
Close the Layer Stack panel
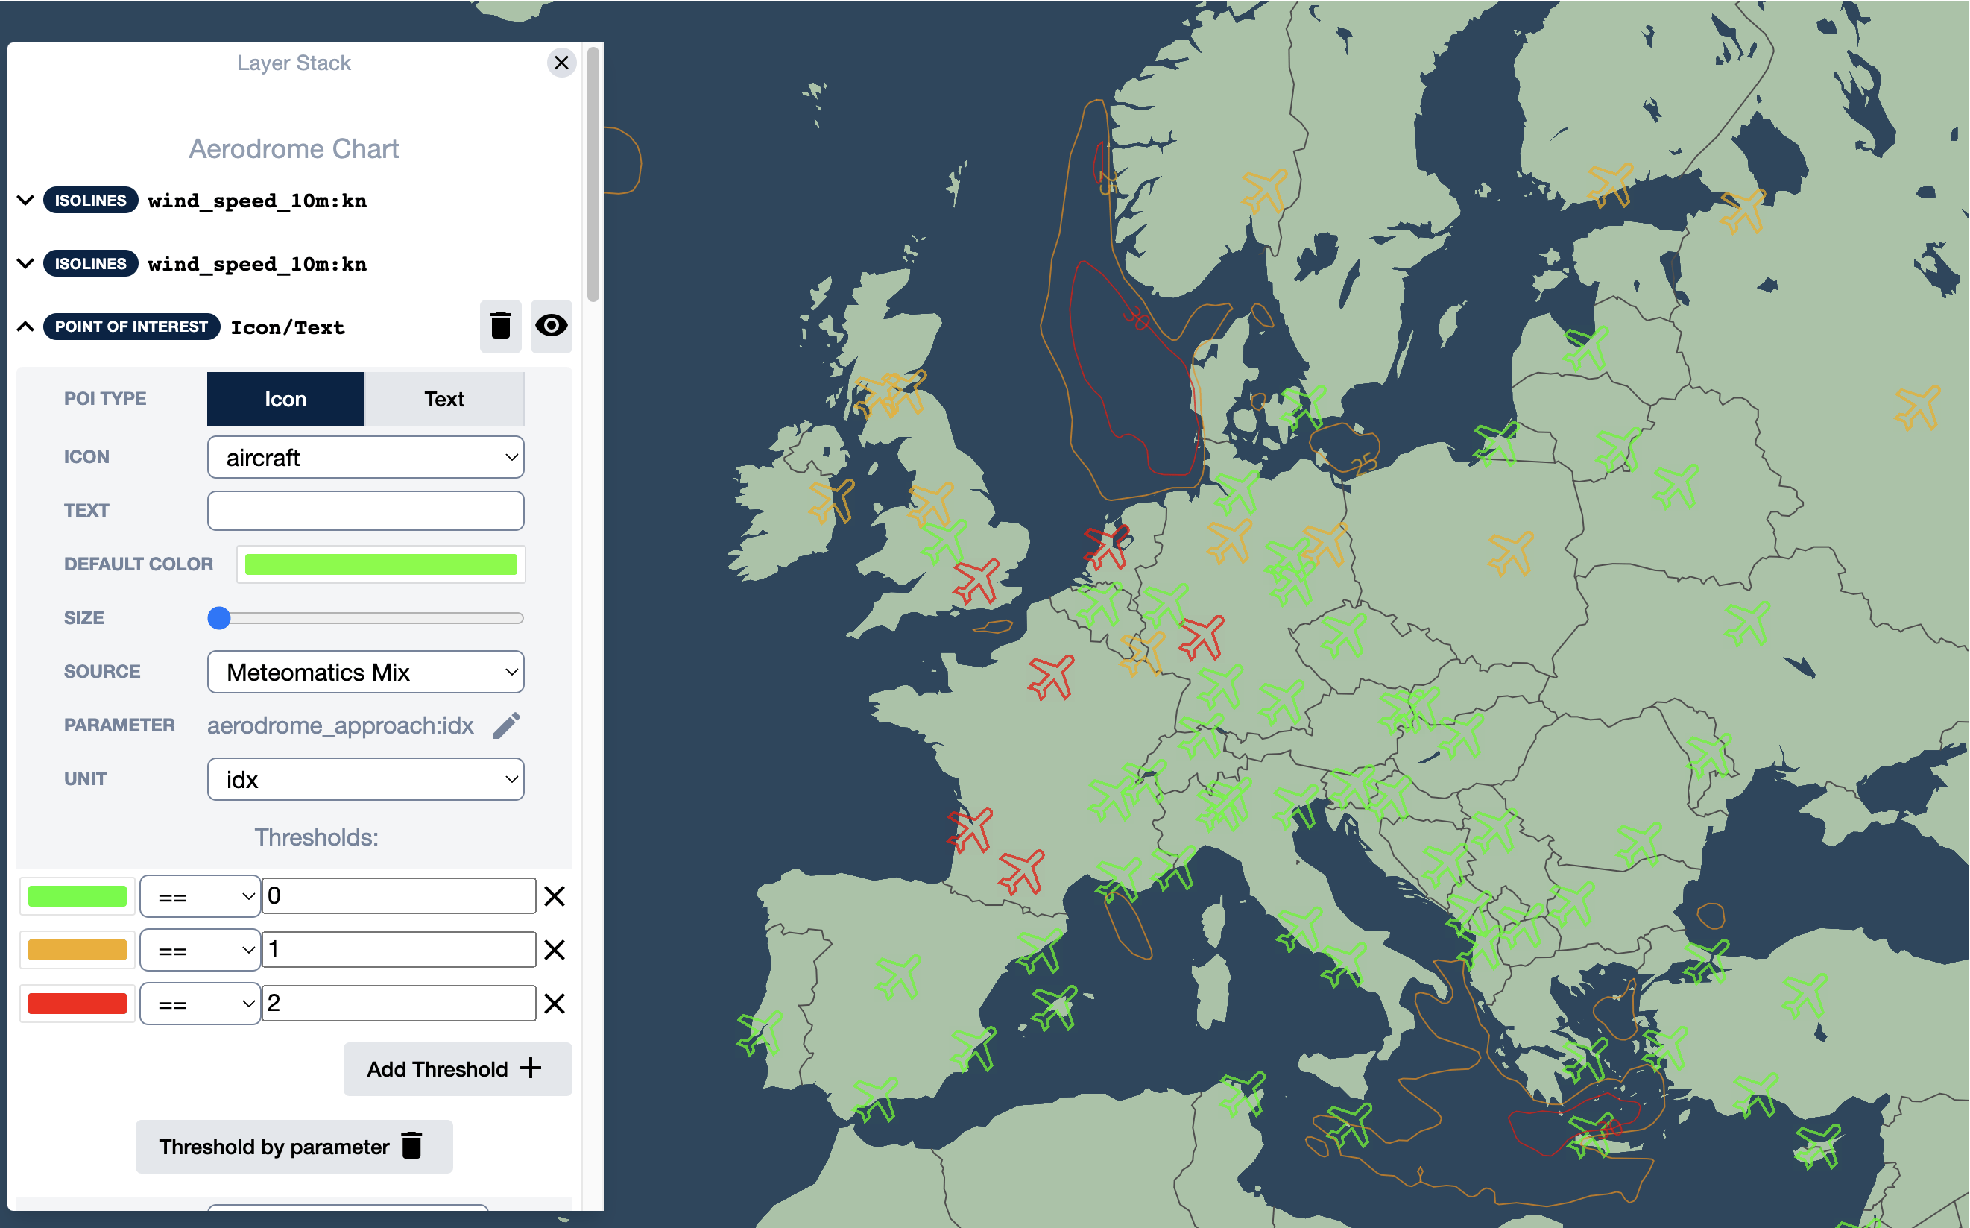tap(560, 63)
